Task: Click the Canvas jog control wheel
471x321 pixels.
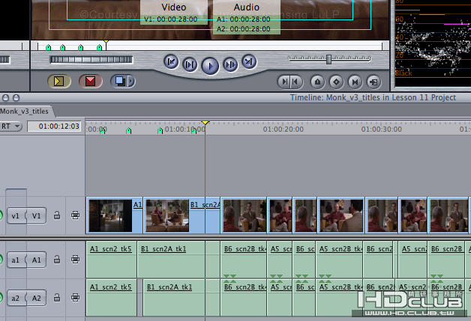Action: [x=91, y=59]
